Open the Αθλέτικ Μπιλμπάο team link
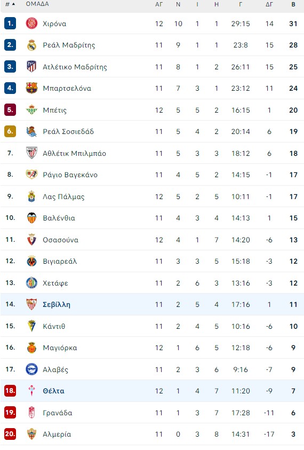304x450 pixels. pyautogui.click(x=74, y=153)
